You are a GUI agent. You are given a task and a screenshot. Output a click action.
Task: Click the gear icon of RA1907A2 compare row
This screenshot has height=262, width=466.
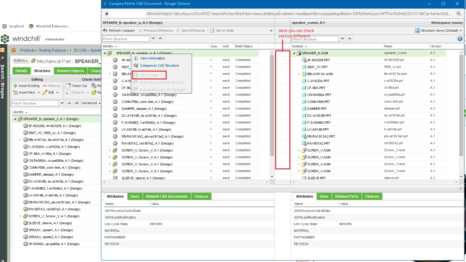[x=115, y=143]
